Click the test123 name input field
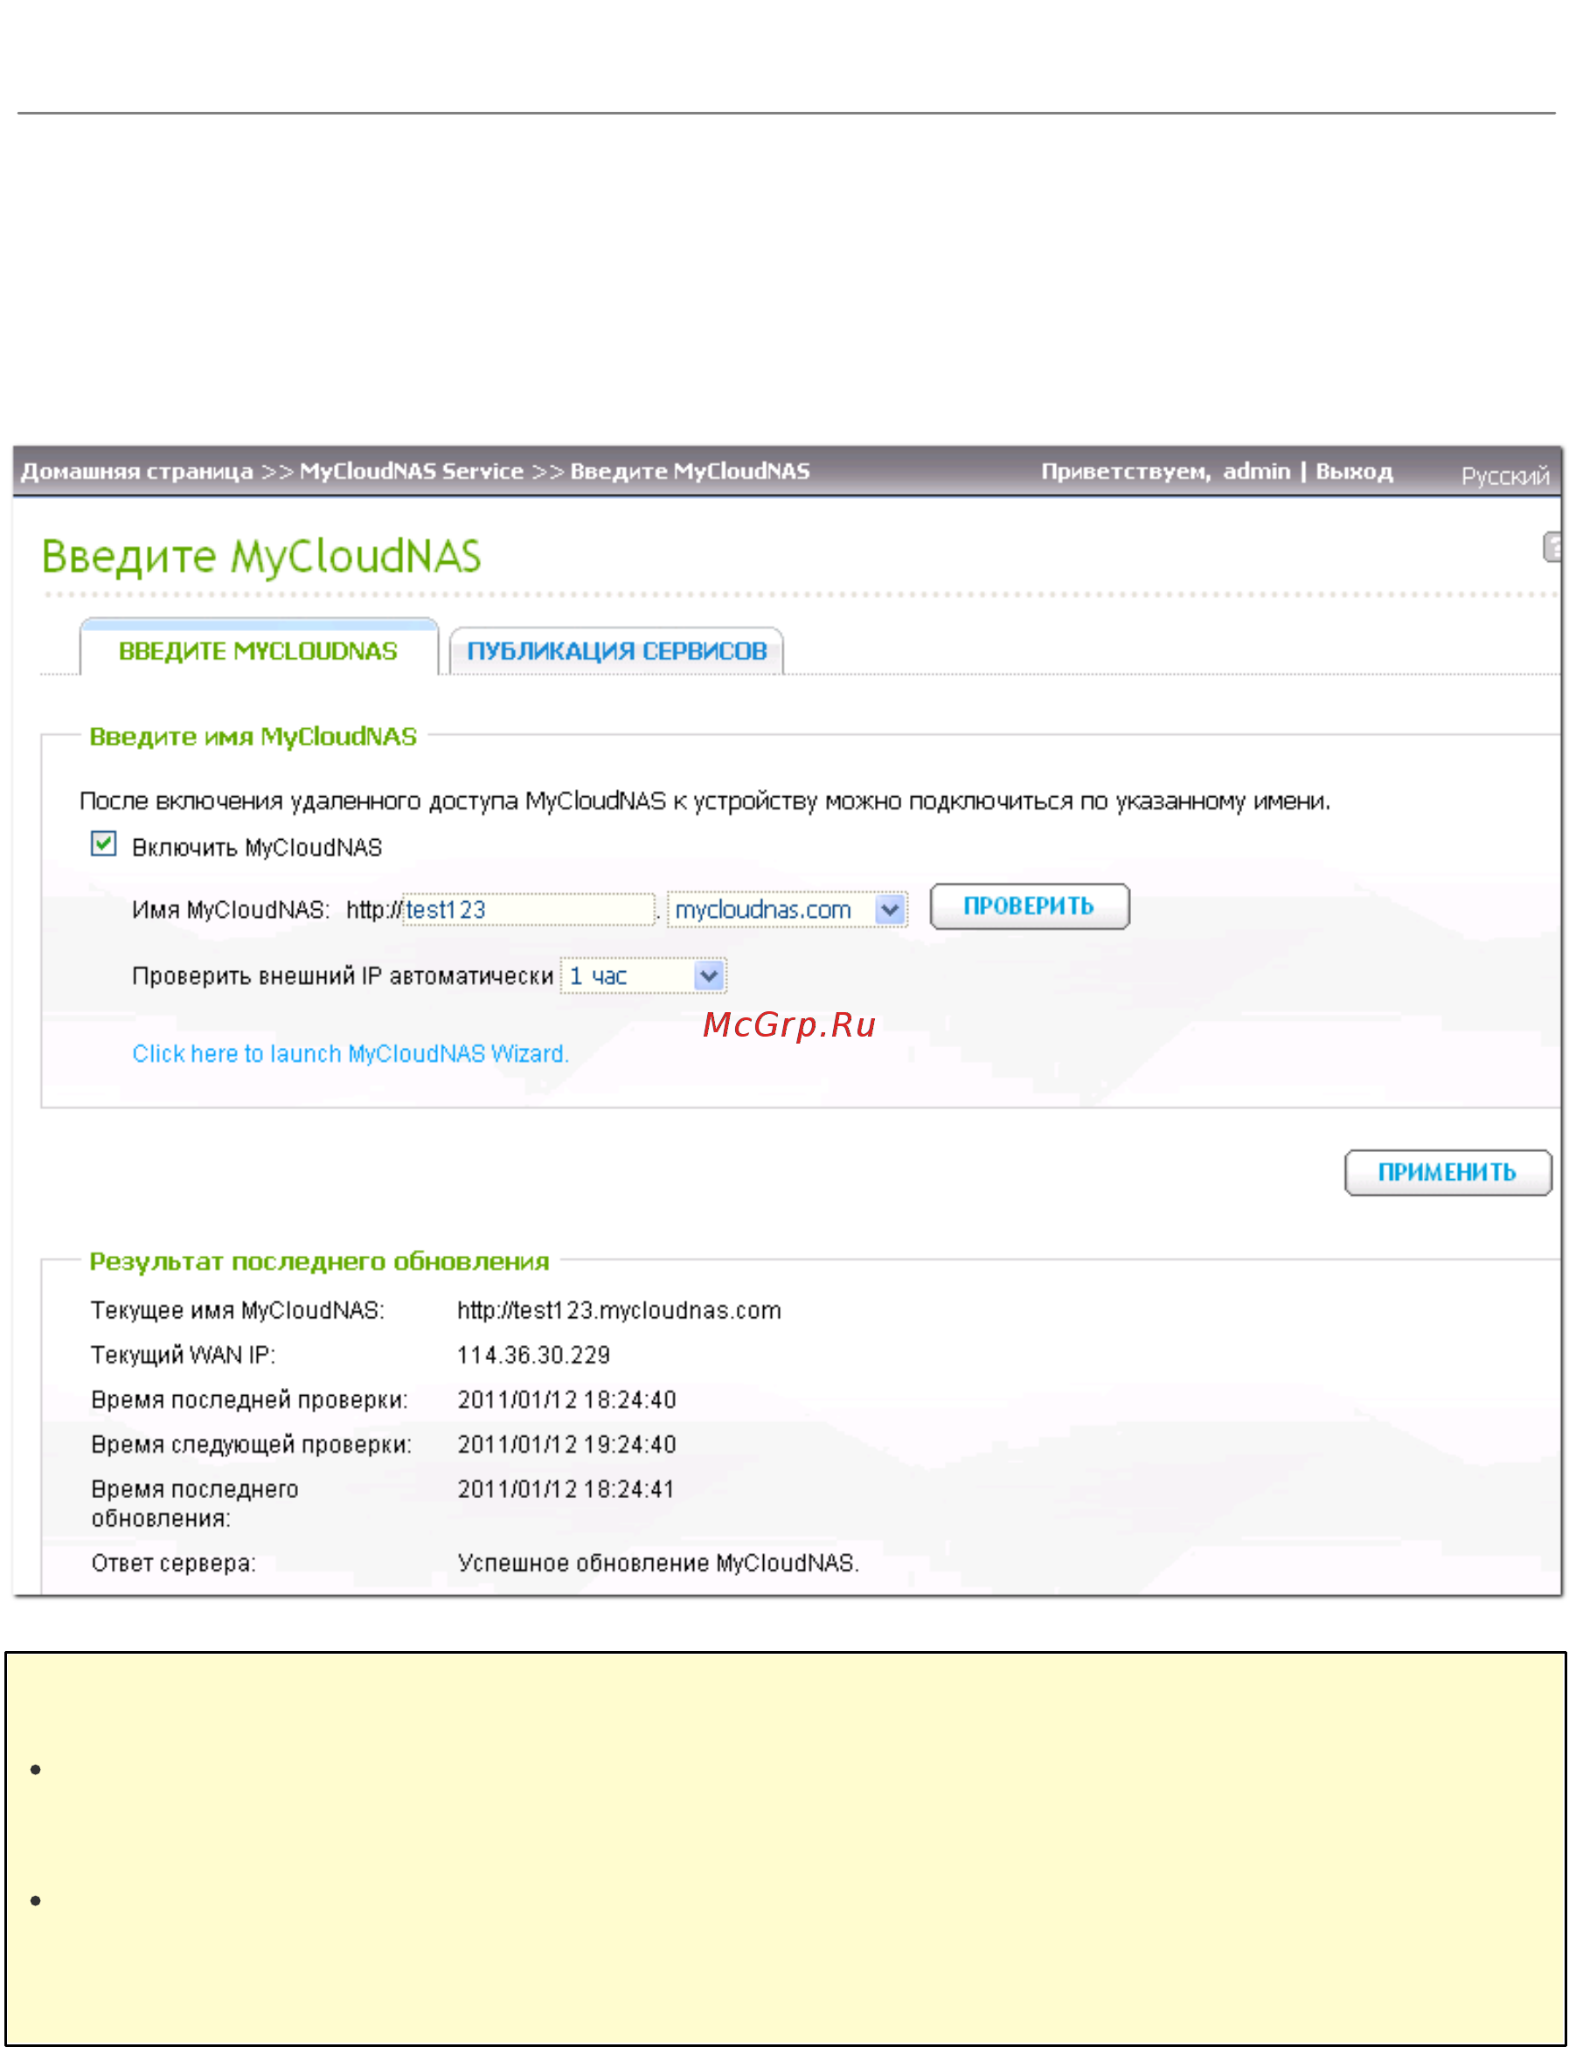The image size is (1569, 2047). (529, 910)
